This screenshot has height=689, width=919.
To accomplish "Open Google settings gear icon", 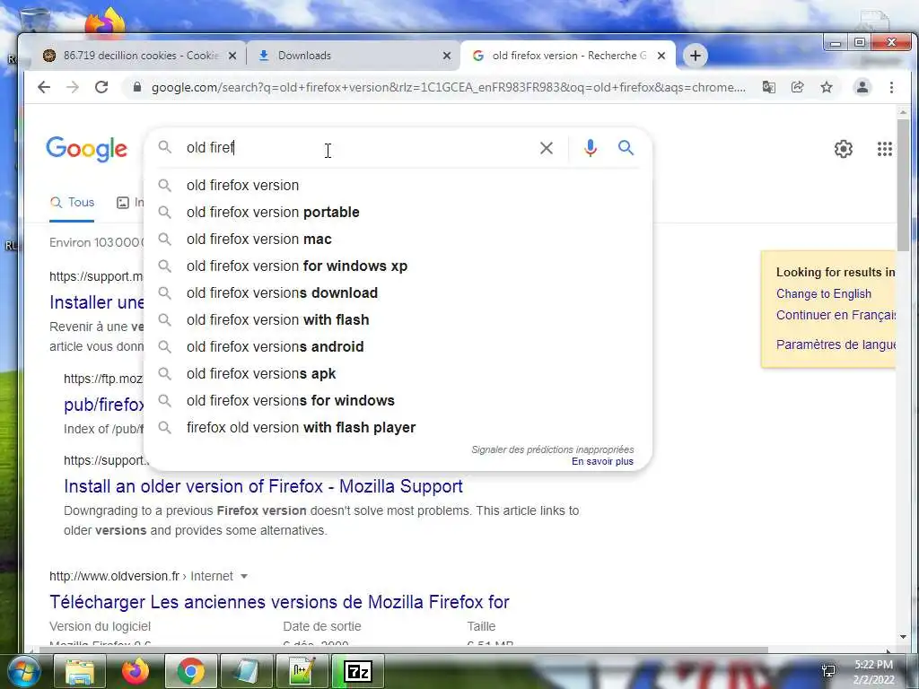I will pyautogui.click(x=844, y=149).
